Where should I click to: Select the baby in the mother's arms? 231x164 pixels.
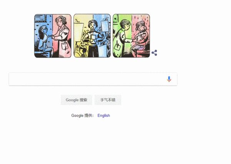point(142,37)
